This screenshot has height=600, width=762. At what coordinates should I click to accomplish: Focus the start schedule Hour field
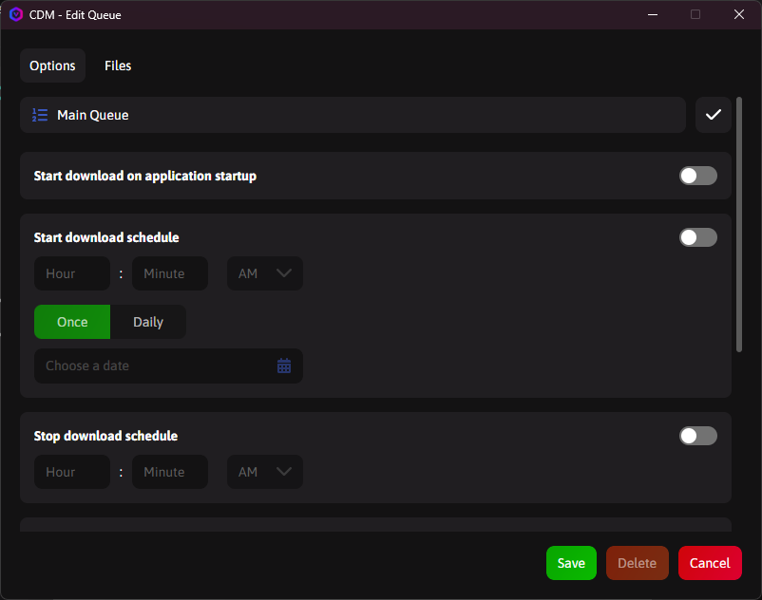click(x=72, y=273)
